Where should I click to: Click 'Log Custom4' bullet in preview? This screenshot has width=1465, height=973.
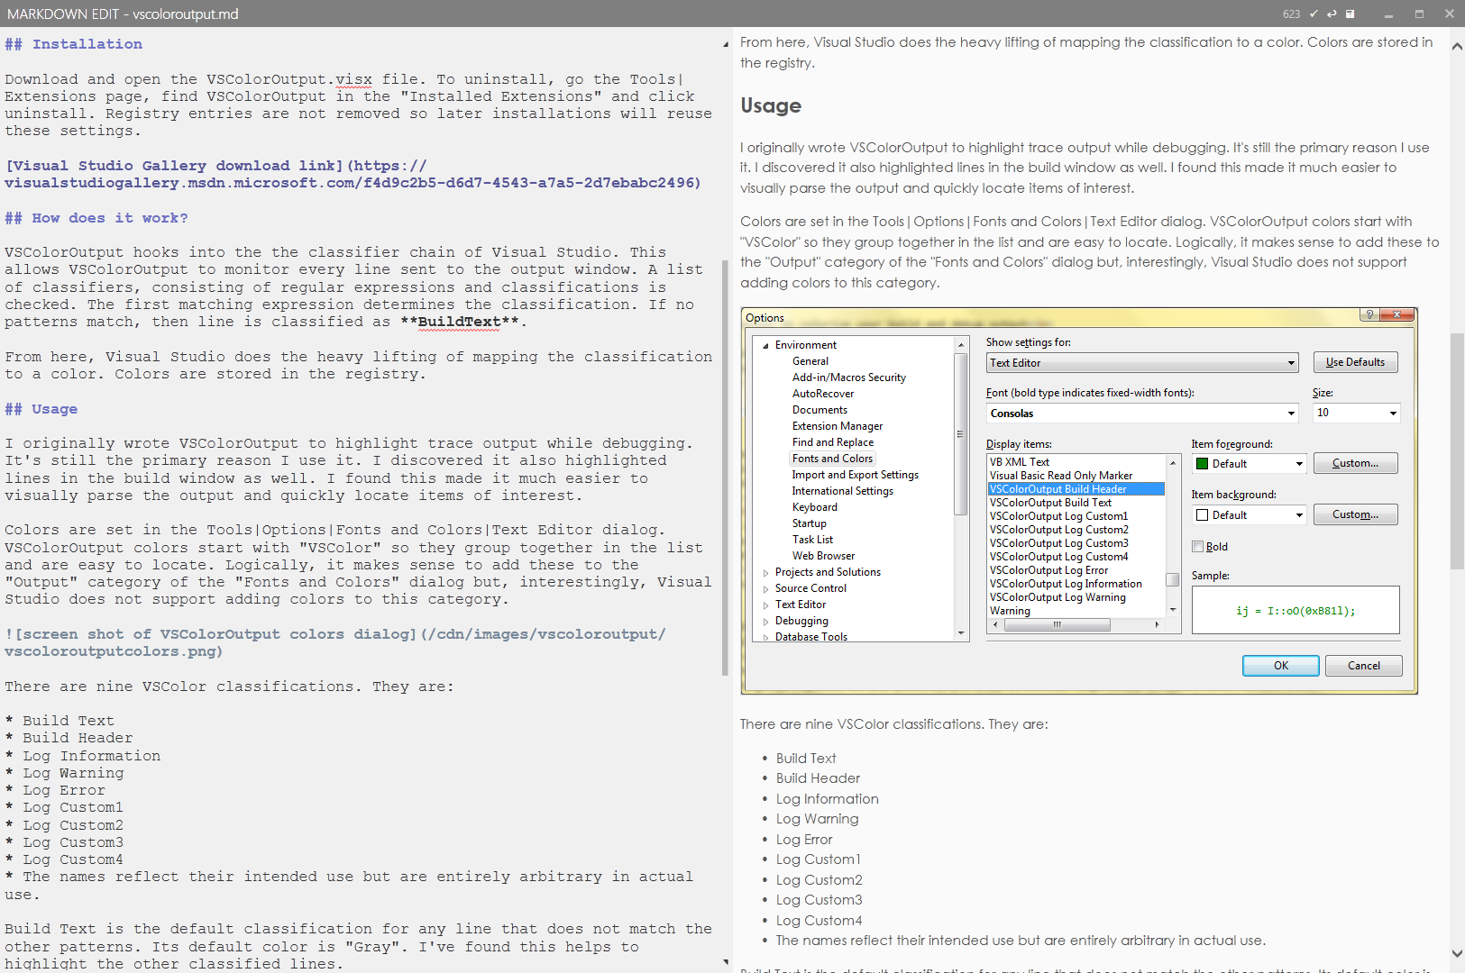(x=819, y=921)
